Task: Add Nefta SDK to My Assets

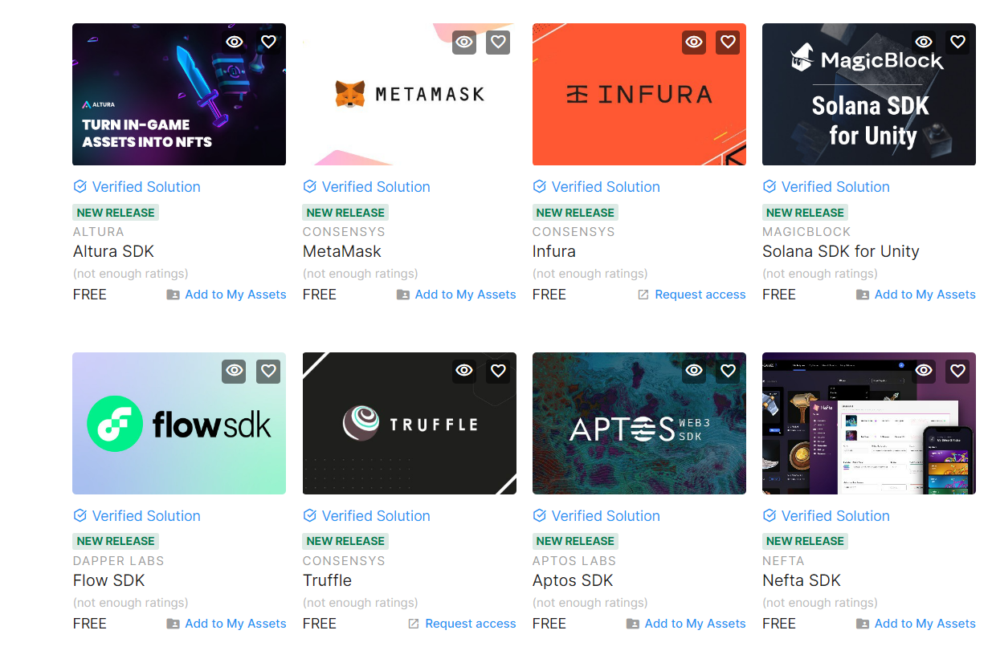Action: coord(916,624)
